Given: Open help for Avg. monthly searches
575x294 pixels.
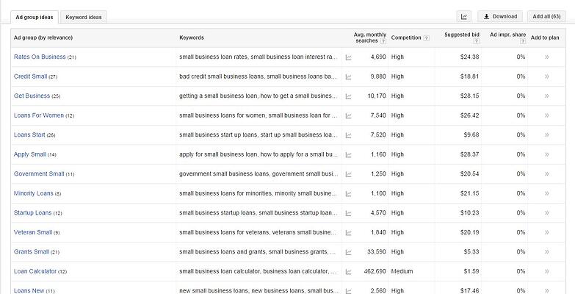Looking at the screenshot, I should point(383,41).
